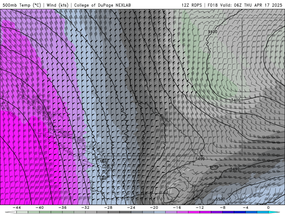
Task: Click the "Valid: 06Z THU APR 17 2025" text
Action: (251, 5)
